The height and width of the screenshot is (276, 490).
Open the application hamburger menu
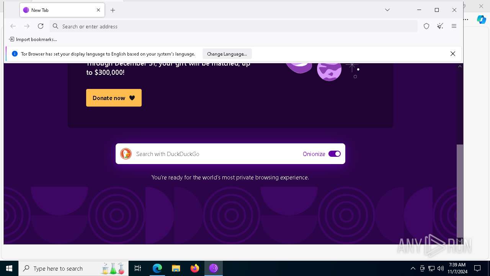pyautogui.click(x=454, y=26)
